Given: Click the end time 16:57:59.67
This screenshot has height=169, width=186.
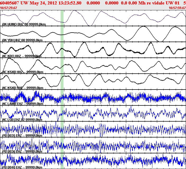Looking at the screenshot, I should (177, 8).
